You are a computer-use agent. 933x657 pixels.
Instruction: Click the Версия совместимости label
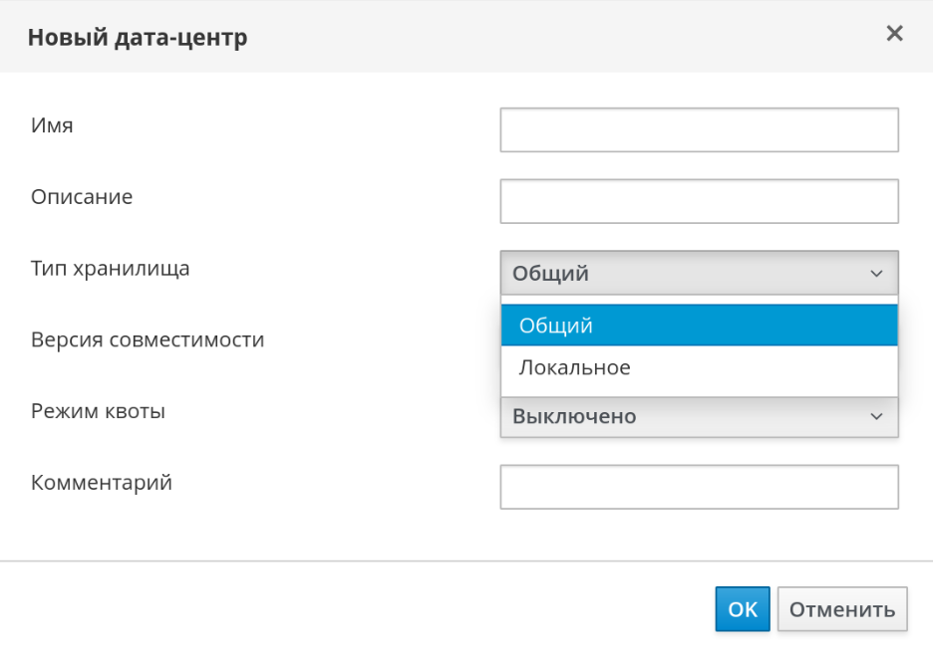point(148,339)
